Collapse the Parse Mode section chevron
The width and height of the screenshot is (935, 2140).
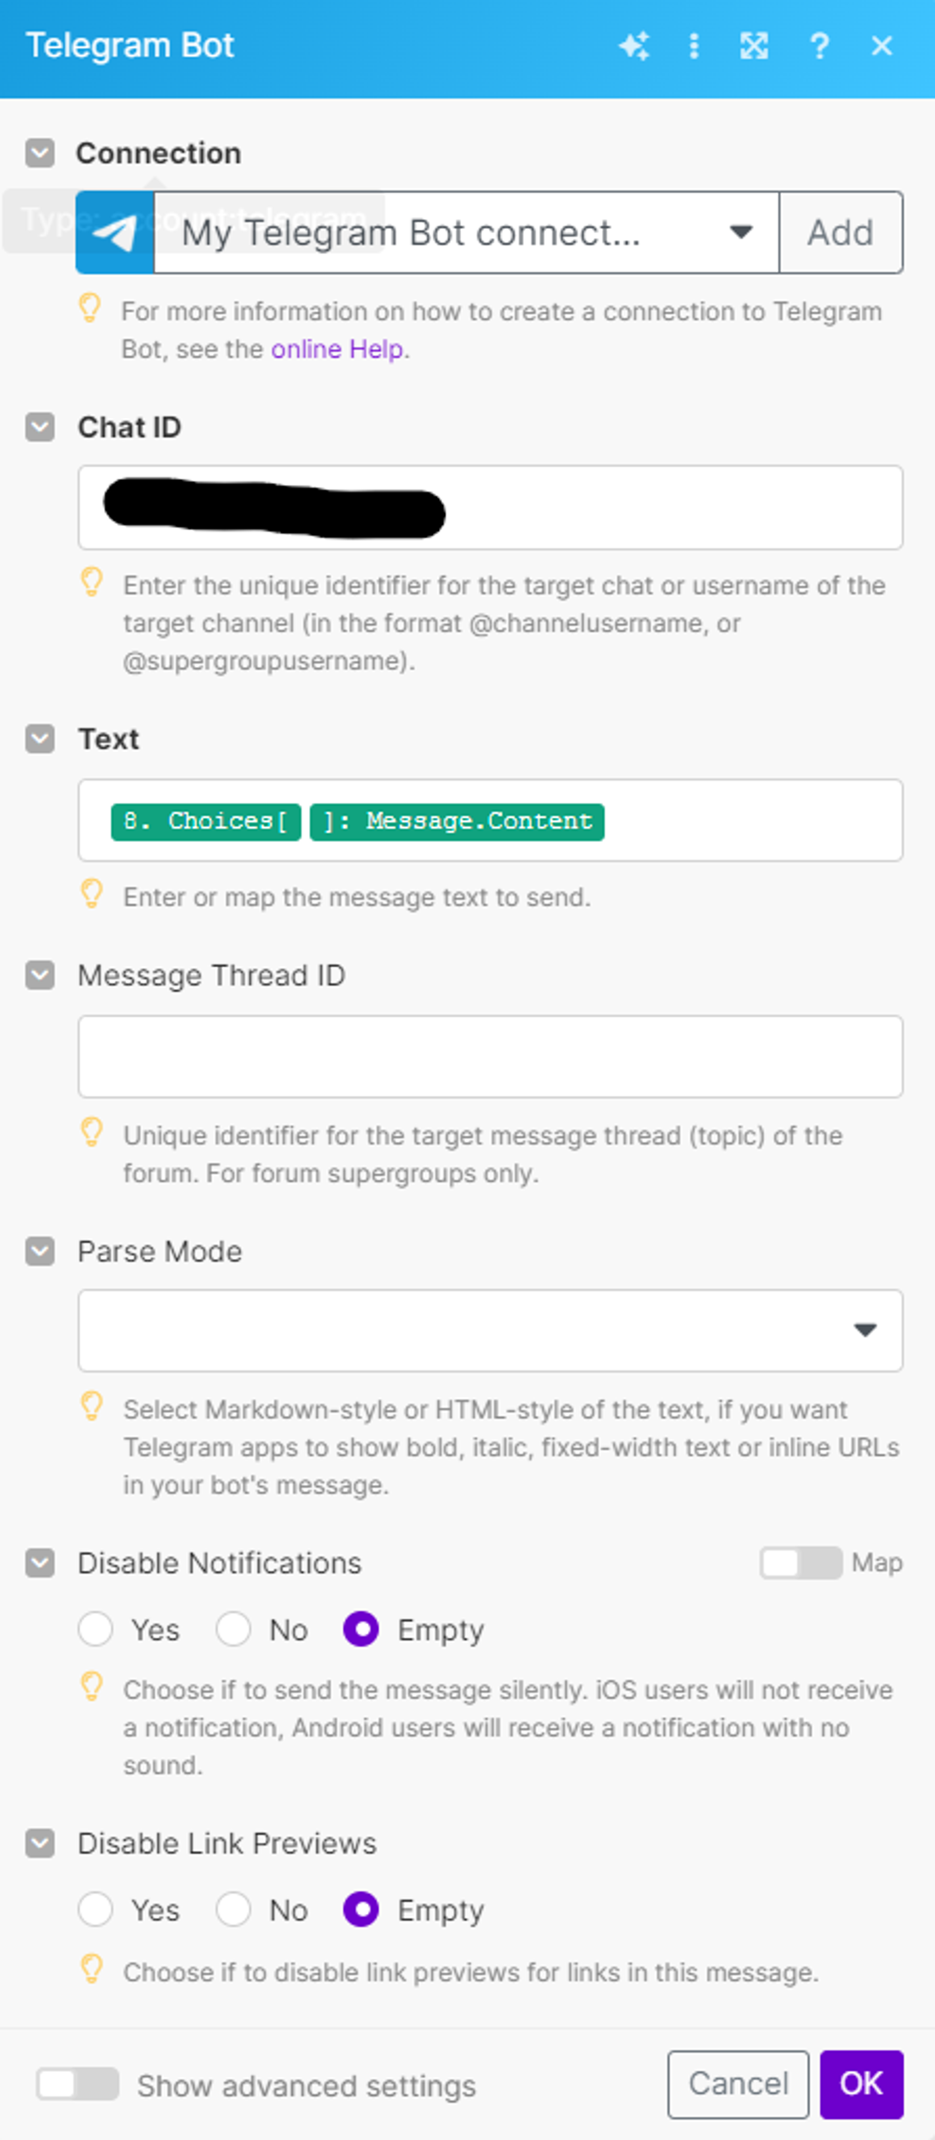40,1251
